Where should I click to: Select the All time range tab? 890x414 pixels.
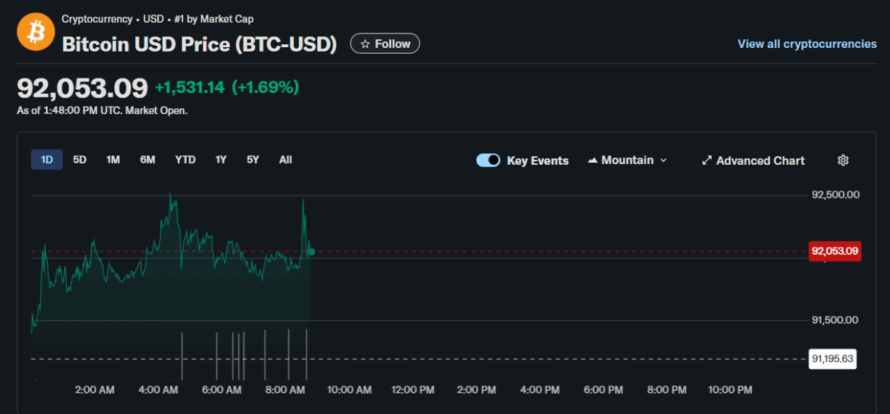(x=286, y=160)
